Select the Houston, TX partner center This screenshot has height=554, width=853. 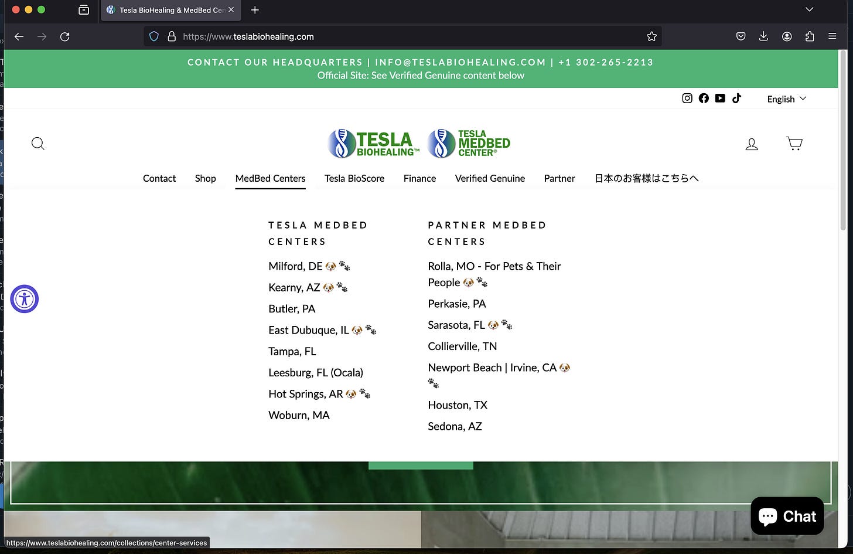click(458, 405)
